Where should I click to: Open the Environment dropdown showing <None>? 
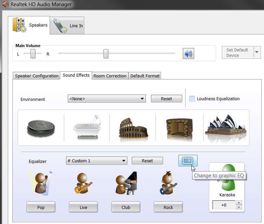click(107, 99)
